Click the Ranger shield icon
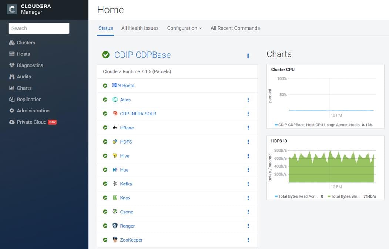This screenshot has width=389, height=249. pos(115,225)
